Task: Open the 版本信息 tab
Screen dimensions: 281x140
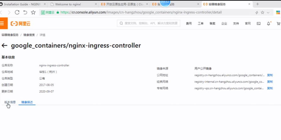Action: click(x=10, y=102)
